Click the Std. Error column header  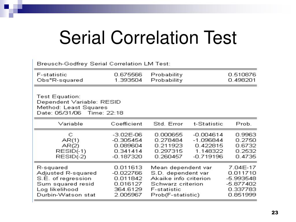click(x=168, y=124)
